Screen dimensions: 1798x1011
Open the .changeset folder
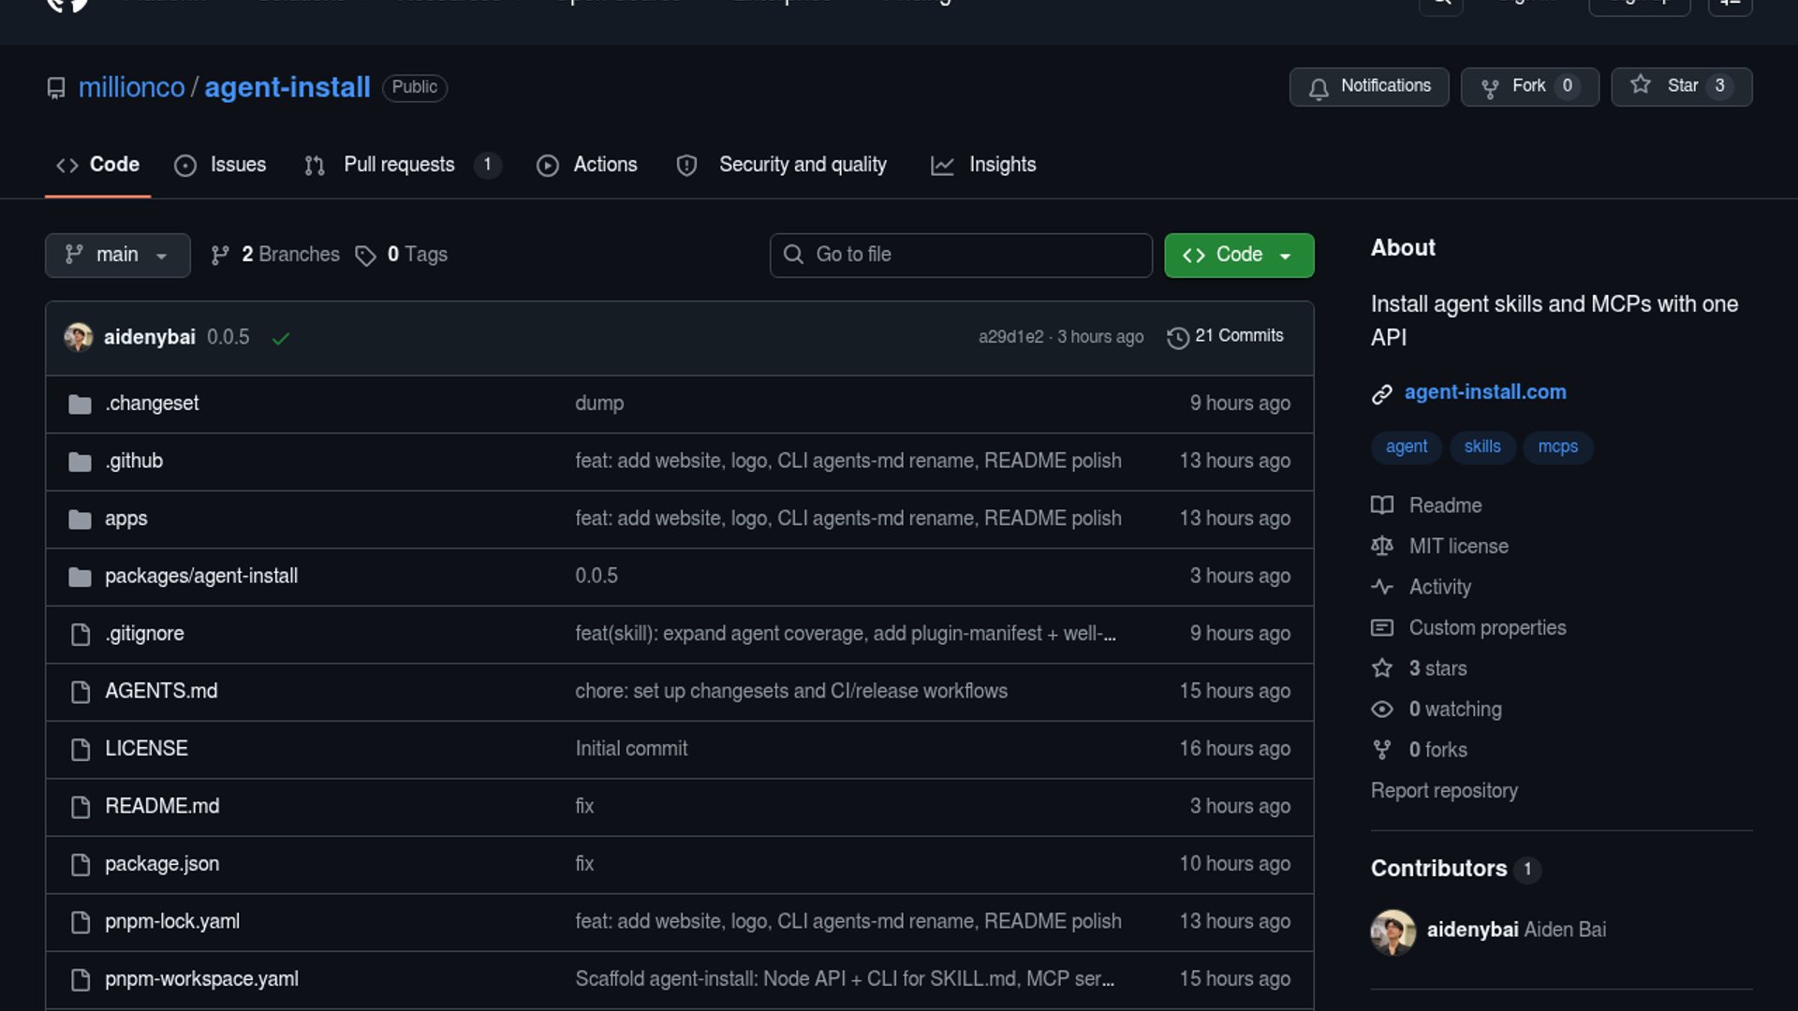point(152,403)
